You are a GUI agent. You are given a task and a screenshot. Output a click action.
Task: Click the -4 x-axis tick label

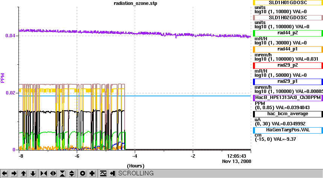135,156
